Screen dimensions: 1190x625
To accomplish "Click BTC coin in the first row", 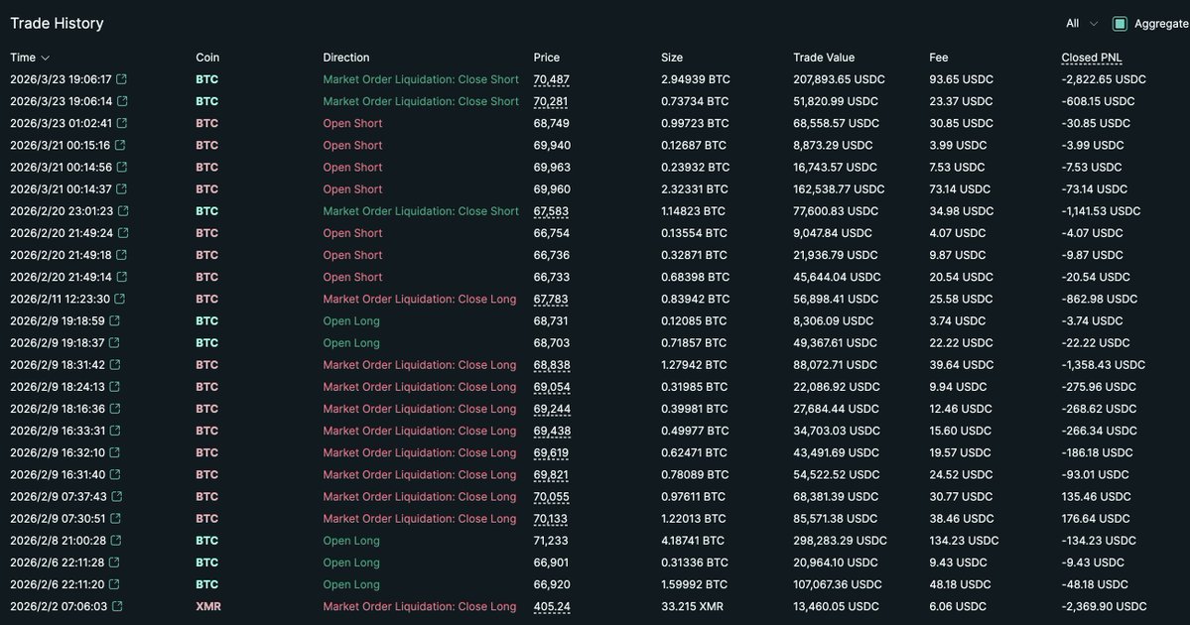I will (x=206, y=79).
